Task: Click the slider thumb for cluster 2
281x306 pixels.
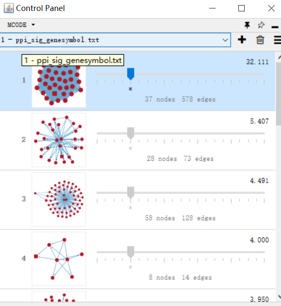Action: point(130,133)
